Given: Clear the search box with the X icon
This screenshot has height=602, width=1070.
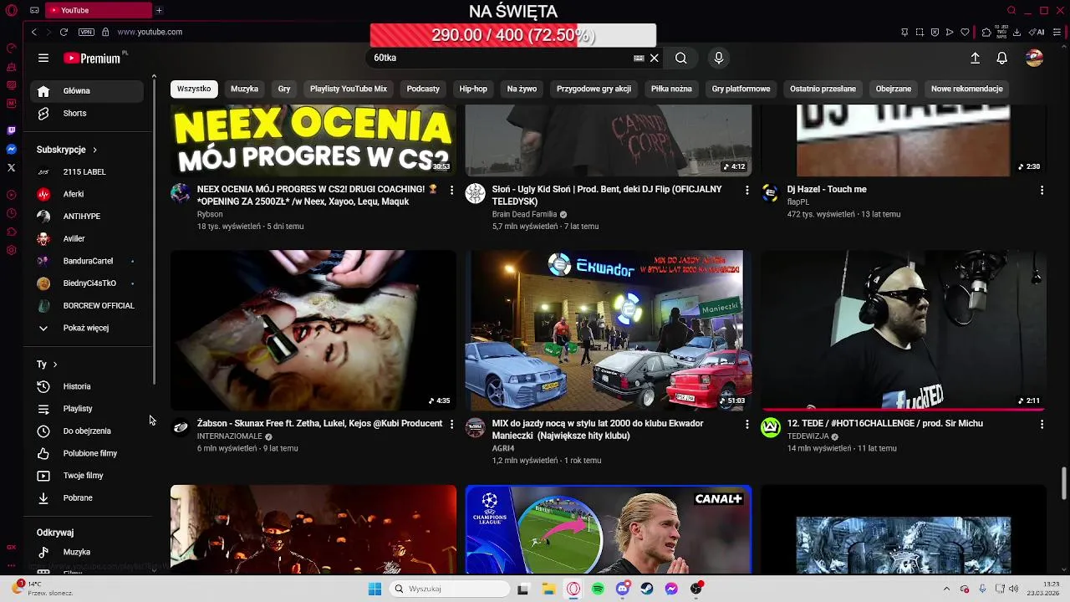Looking at the screenshot, I should 655,58.
